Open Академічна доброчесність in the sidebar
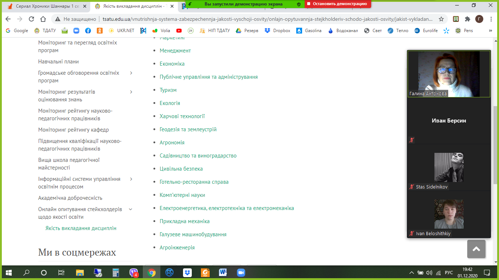499x280 pixels. coord(70,198)
